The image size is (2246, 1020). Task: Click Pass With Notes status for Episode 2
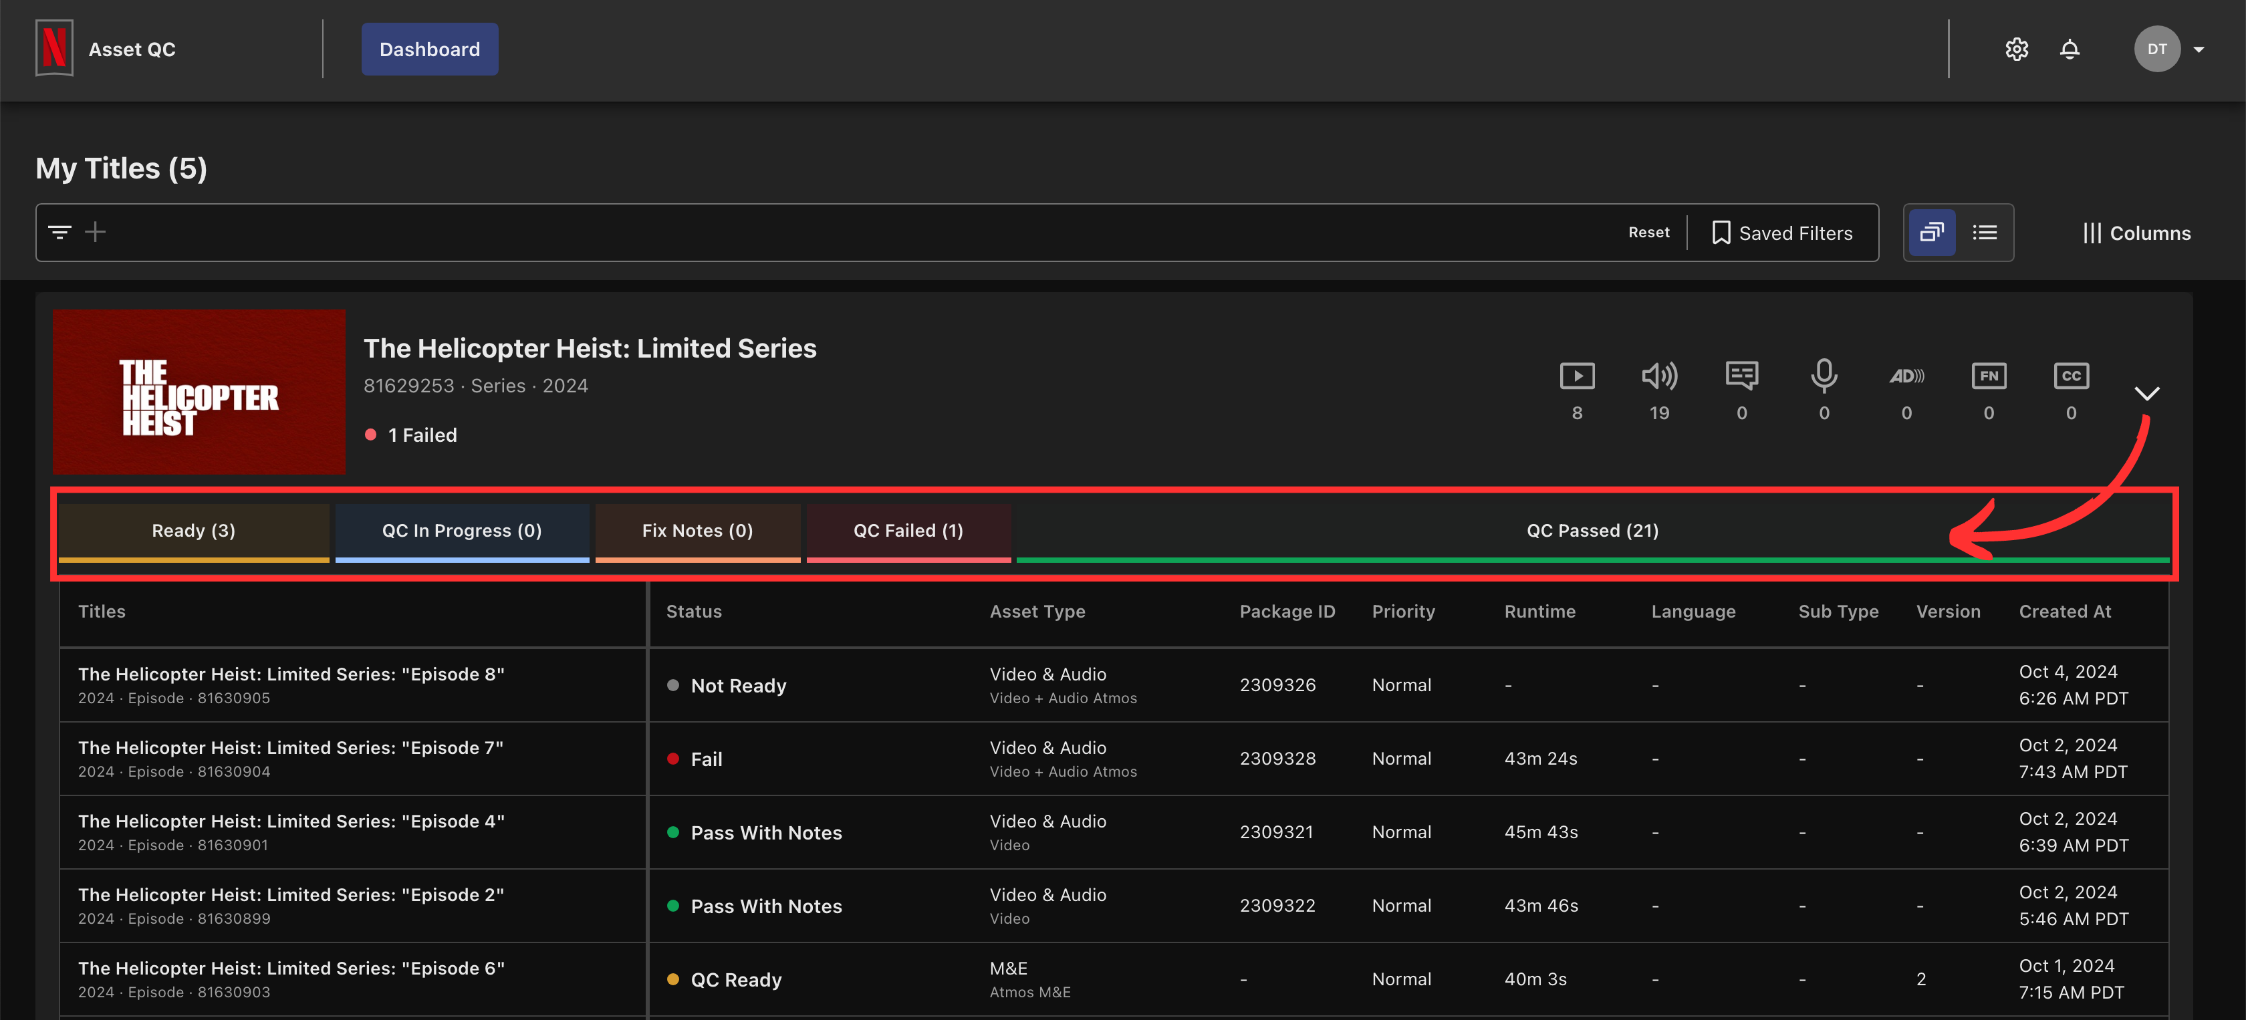(755, 906)
